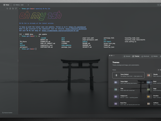The image size is (161, 121).
Task: Pick the Sage theme color swatch
Action: (149, 89)
